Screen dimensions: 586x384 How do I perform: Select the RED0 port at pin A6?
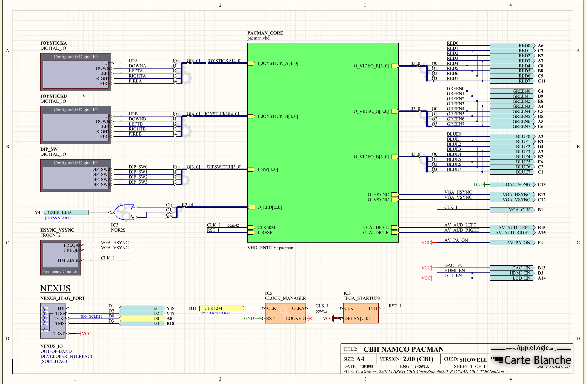(512, 46)
